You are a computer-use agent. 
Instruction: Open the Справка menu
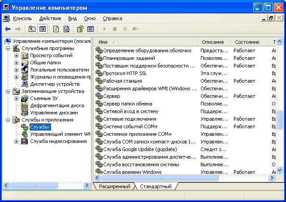tap(113, 18)
